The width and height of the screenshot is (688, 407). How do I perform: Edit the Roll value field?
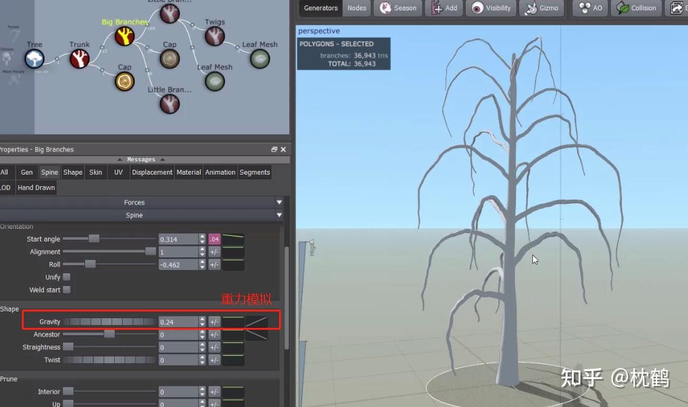179,265
